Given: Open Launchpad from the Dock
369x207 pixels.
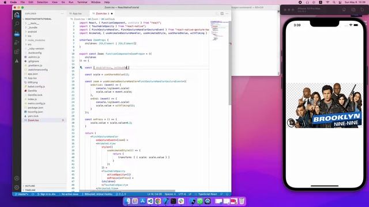Looking at the screenshot, I should (135, 201).
